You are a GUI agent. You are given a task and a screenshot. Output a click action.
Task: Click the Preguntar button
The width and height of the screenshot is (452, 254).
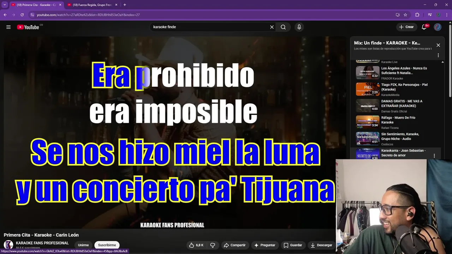pos(264,245)
